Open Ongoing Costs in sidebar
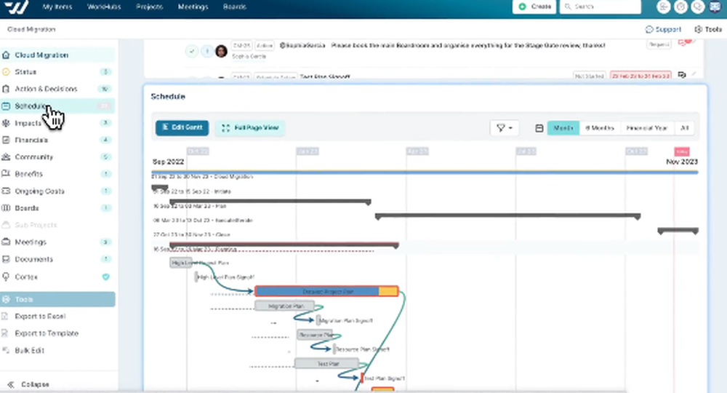The image size is (727, 393). point(57,191)
